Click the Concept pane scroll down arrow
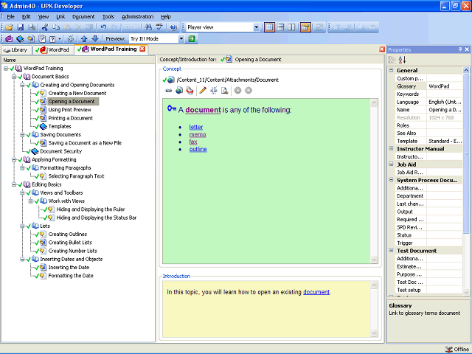The width and height of the screenshot is (472, 354). 374,260
